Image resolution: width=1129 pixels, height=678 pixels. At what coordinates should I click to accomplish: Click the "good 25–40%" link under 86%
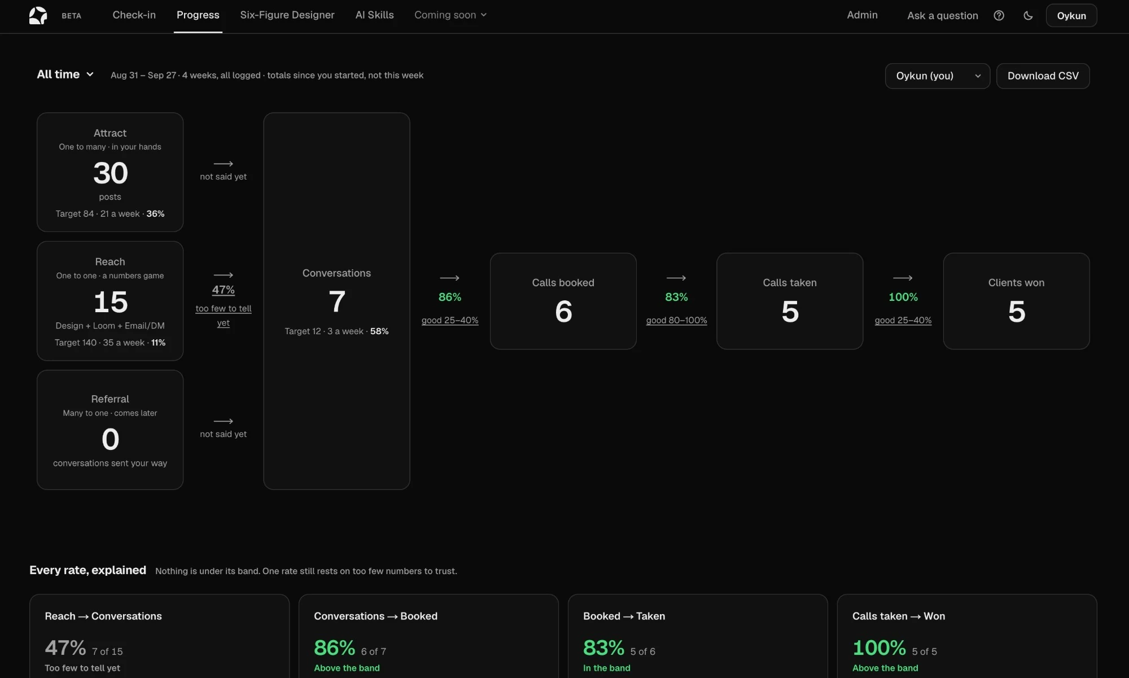point(450,320)
